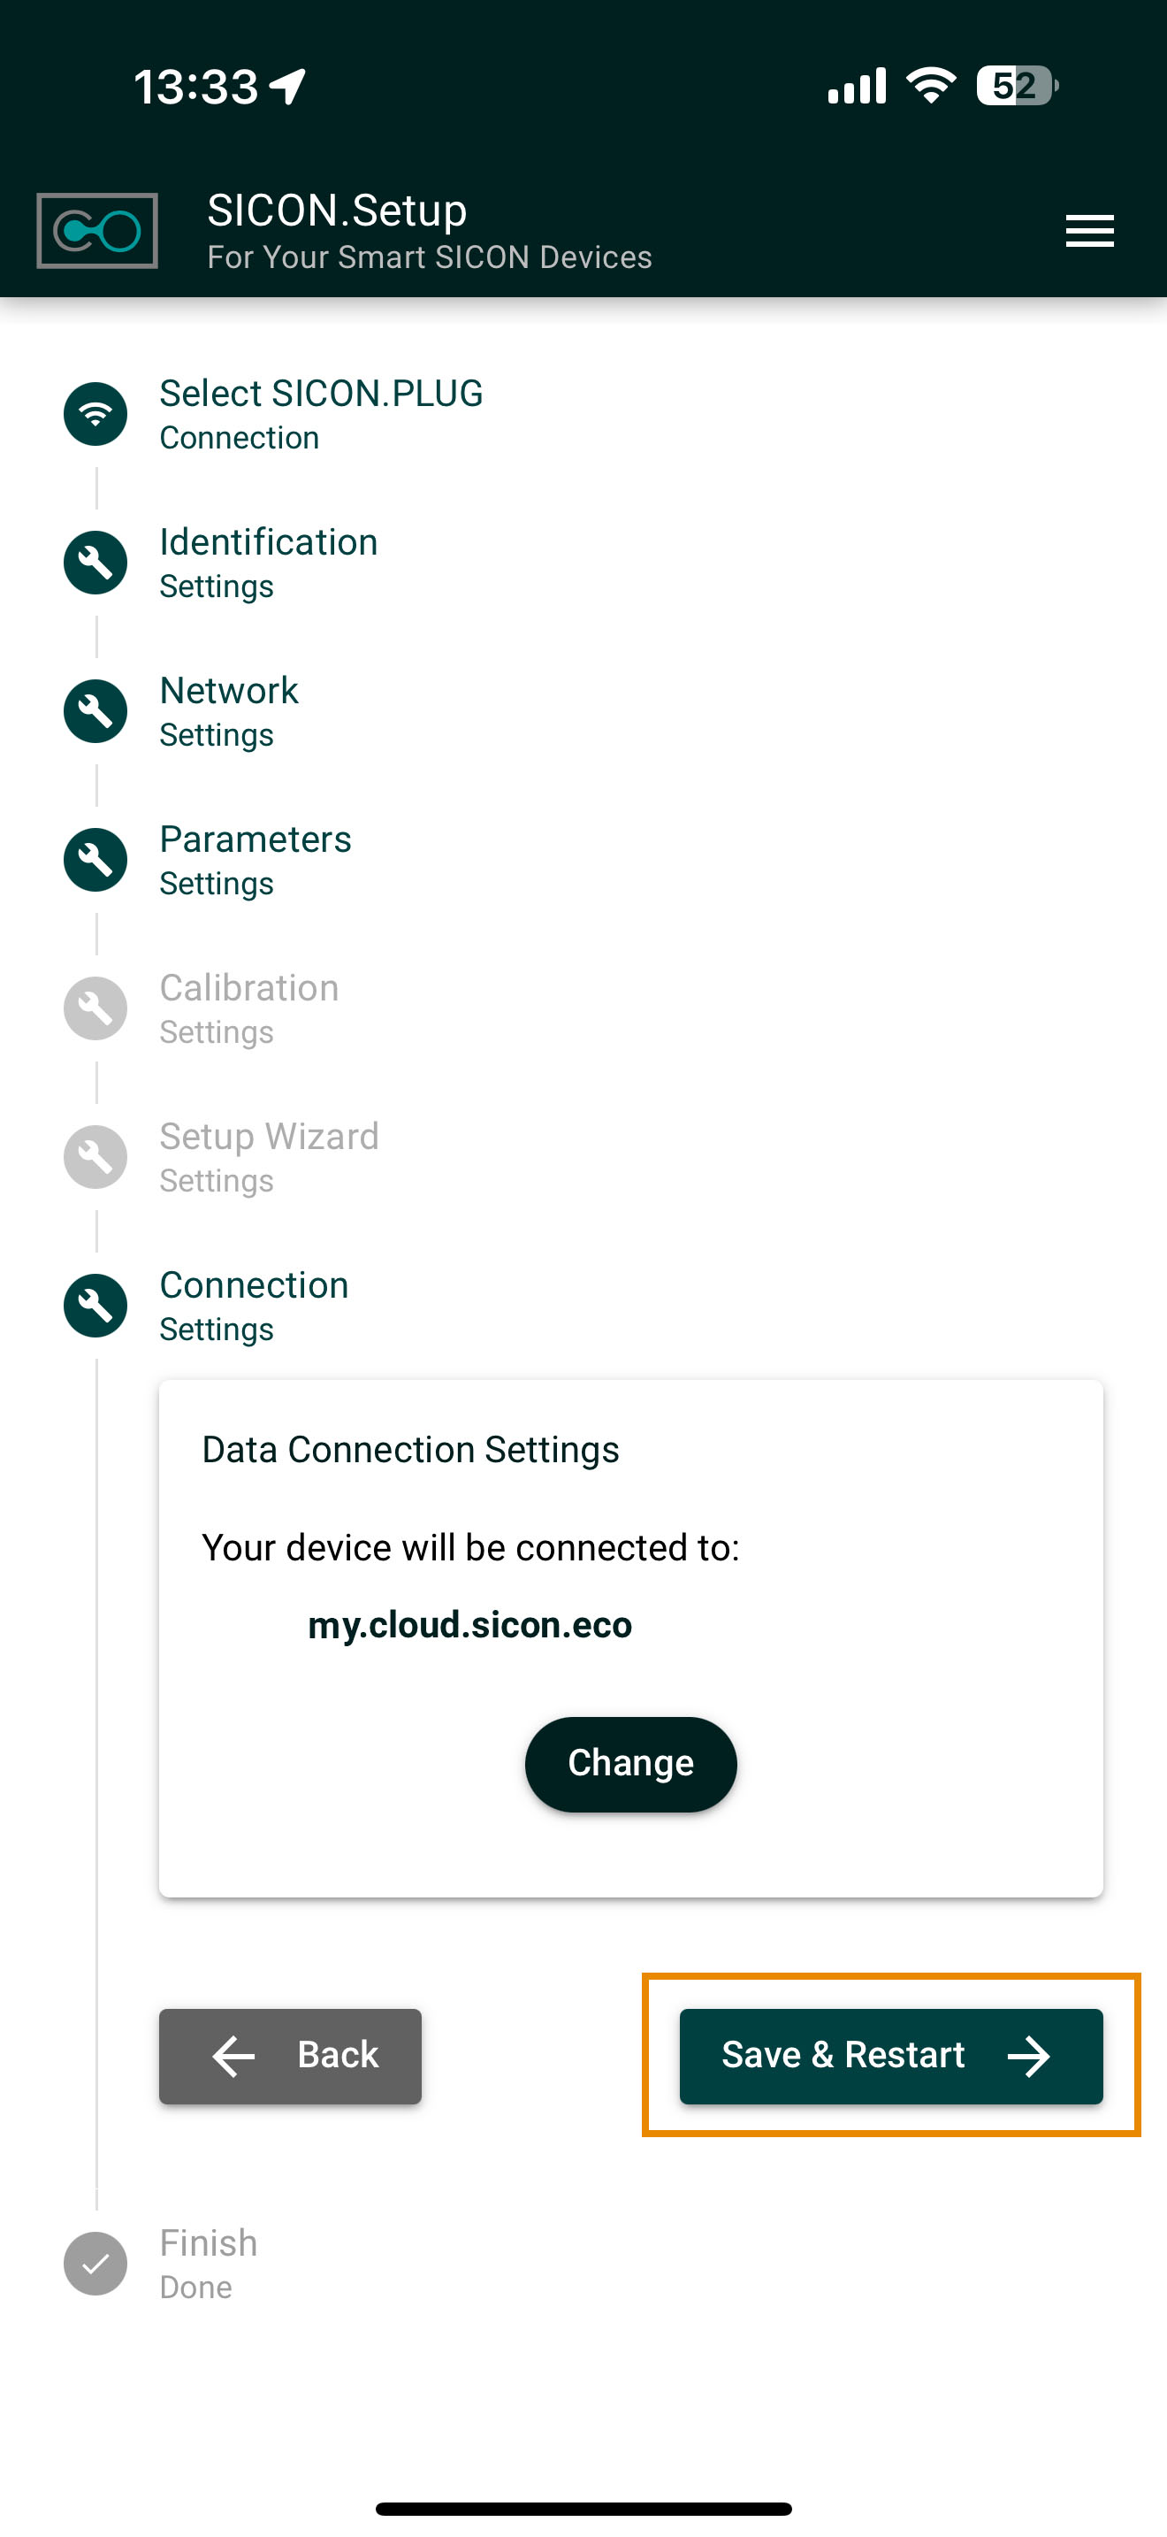Tap the my.cloud.sicon.eco server address
Screen dimensions: 1167x2537
coord(469,1625)
